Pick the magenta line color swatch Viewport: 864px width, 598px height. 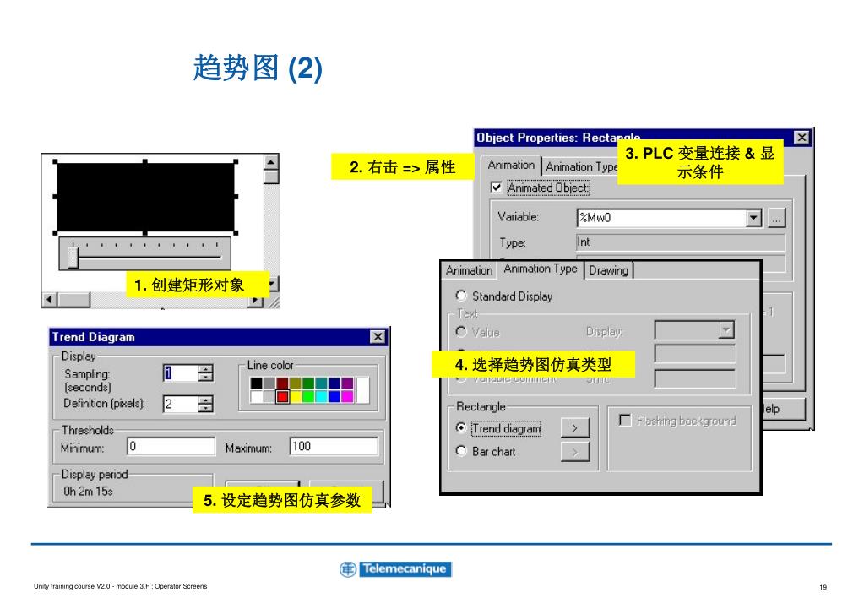(x=346, y=396)
